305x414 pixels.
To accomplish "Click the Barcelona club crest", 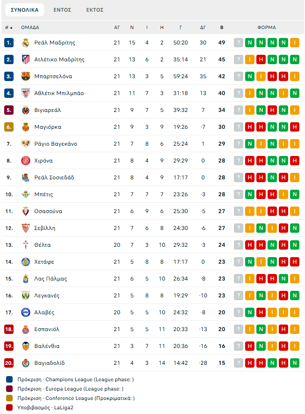I will pos(26,76).
